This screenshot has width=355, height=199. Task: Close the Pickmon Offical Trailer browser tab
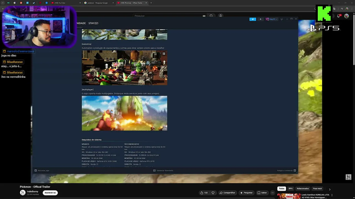pos(147,3)
